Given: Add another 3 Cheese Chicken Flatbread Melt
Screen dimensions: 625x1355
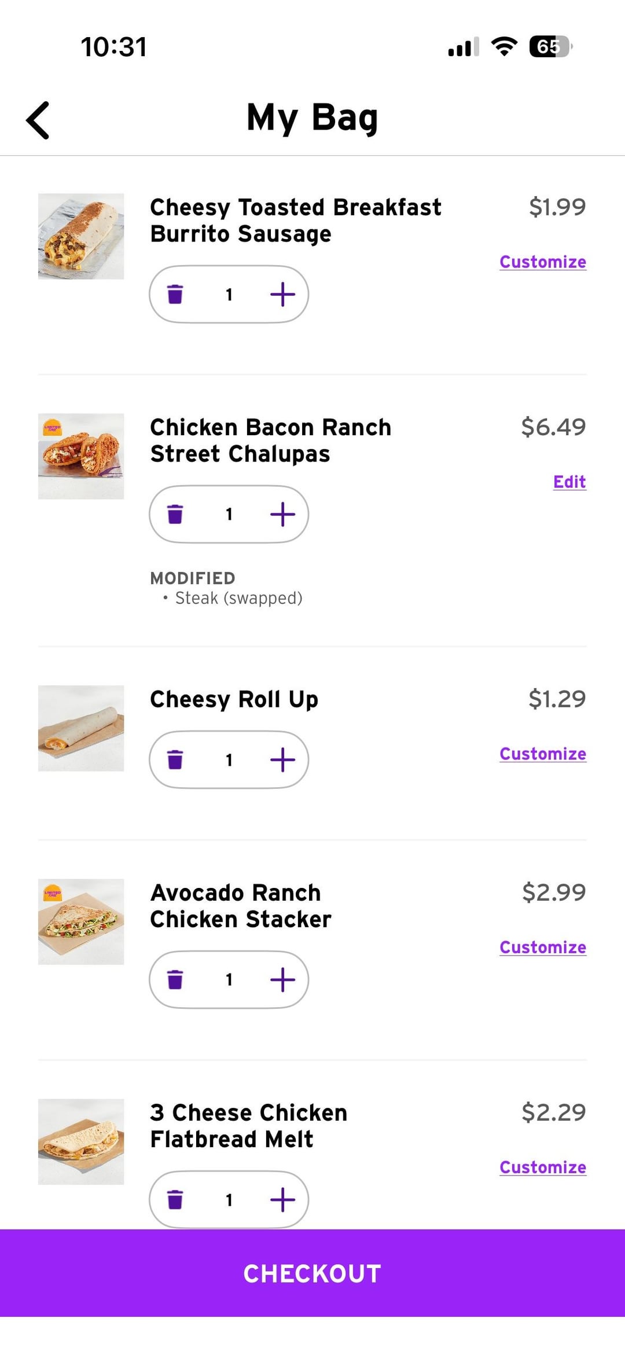Looking at the screenshot, I should pos(282,1199).
